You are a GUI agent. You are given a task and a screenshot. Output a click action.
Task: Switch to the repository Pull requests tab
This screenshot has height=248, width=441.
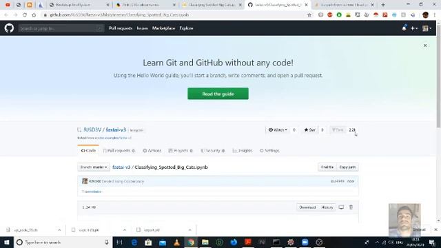pos(119,151)
